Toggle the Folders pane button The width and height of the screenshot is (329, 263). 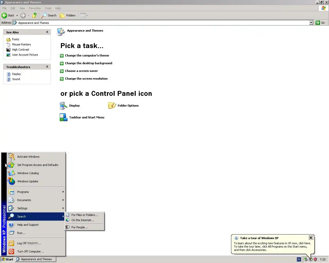(x=68, y=15)
